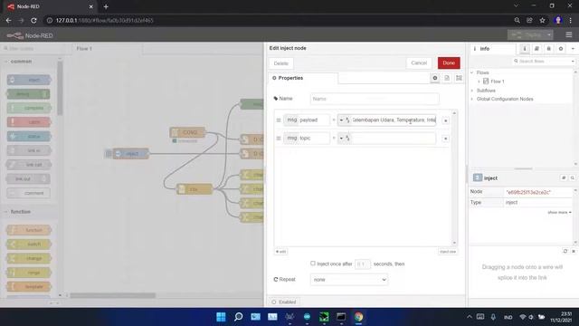
Task: Open payload value type dropdown
Action: pos(344,120)
